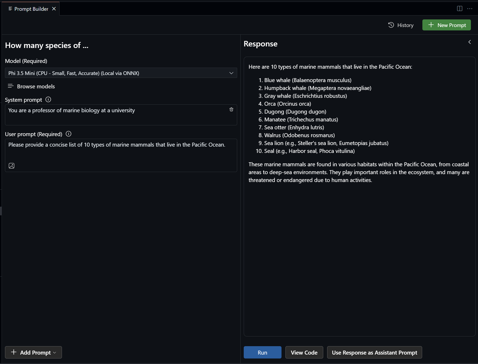Click Use Response as Assistant Prompt

[374, 352]
